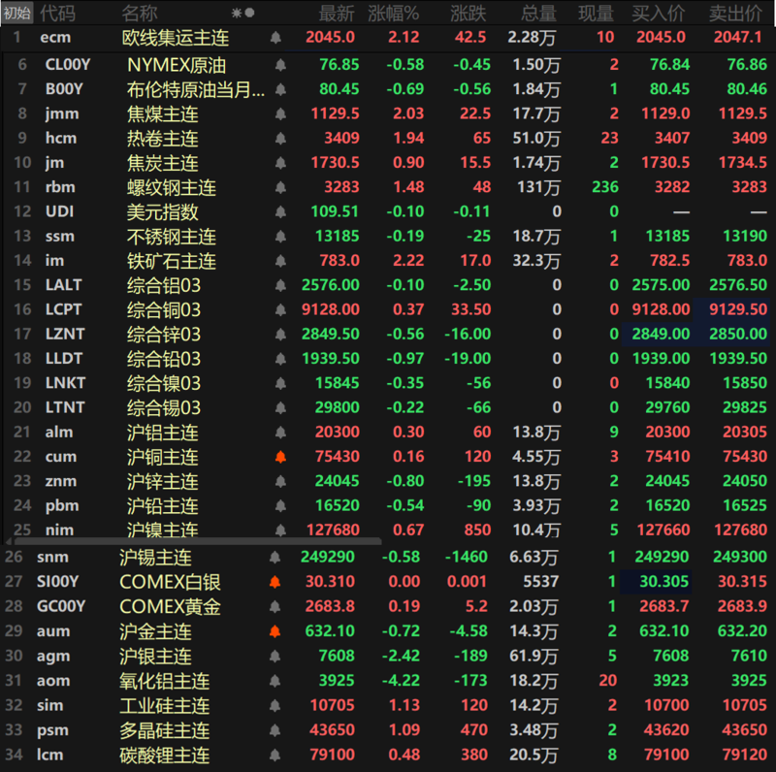Click the 代码 column header

coord(58,14)
